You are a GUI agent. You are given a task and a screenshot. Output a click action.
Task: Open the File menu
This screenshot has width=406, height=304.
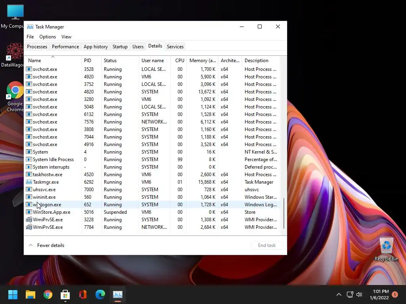(x=30, y=37)
